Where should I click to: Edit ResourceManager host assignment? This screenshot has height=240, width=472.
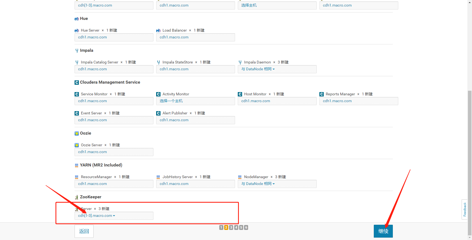[114, 184]
